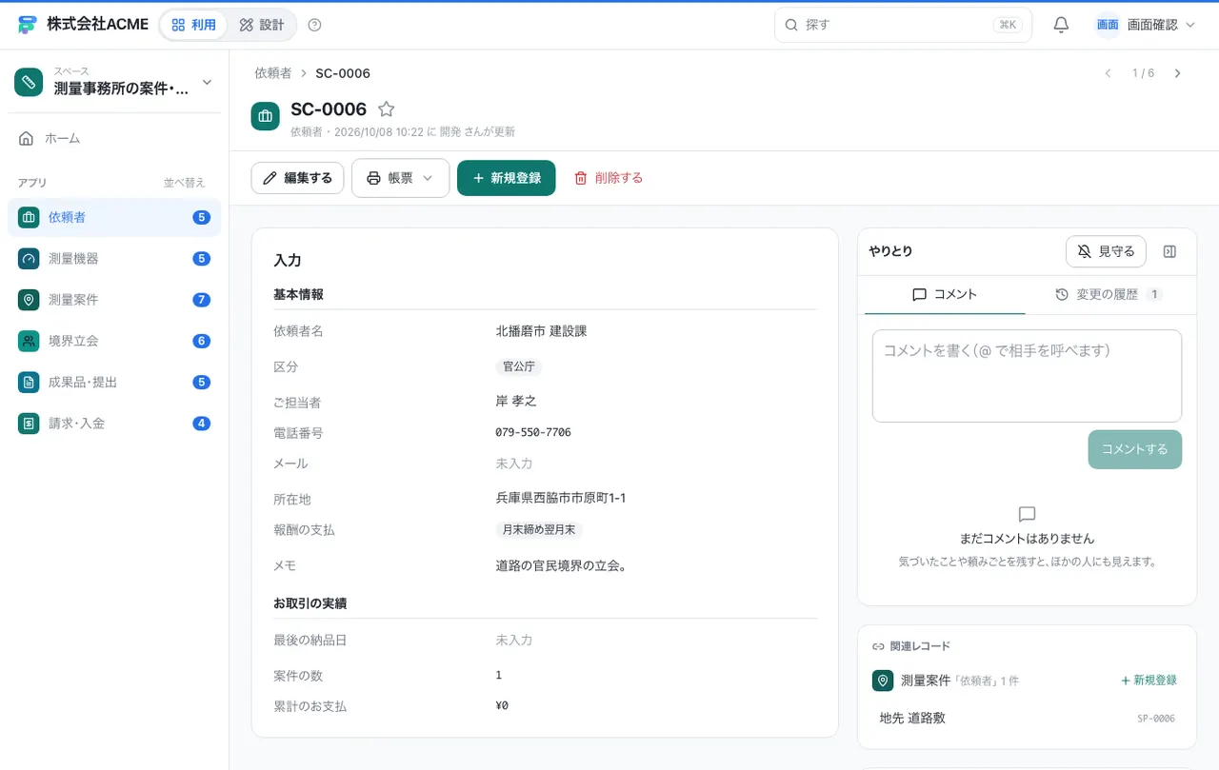Viewport: 1219px width, 770px height.
Task: Click the 探す search field
Action: [x=903, y=25]
